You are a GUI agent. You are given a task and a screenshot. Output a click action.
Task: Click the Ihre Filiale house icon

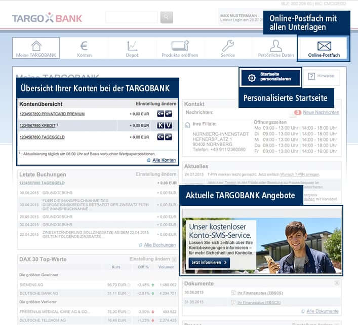click(x=187, y=125)
